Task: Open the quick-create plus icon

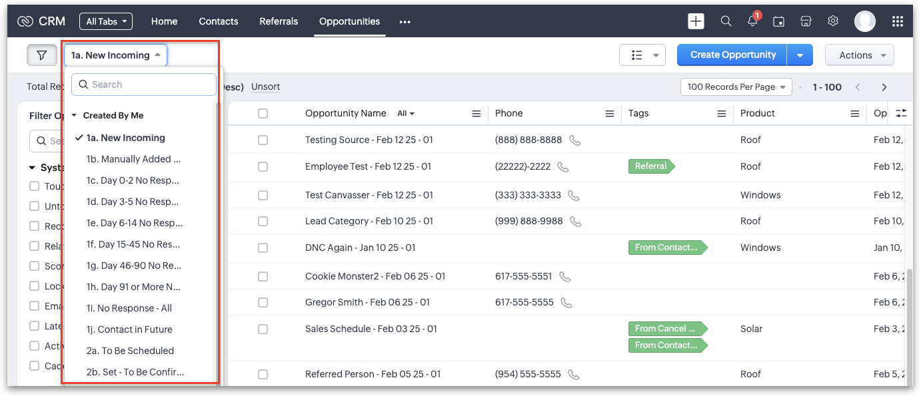Action: [696, 21]
